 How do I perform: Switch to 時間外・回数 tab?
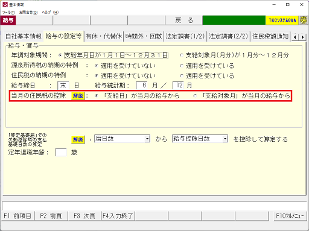[x=144, y=36]
